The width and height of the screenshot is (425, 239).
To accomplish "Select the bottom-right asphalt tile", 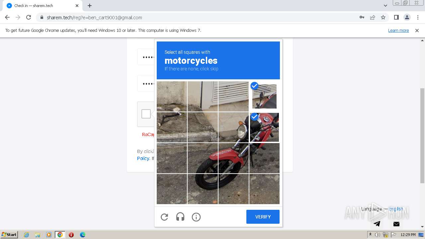I will (264, 189).
